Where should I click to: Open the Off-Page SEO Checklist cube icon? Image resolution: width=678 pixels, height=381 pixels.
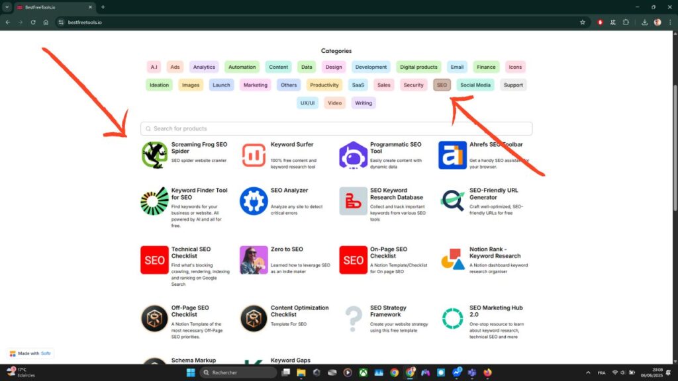[x=154, y=318]
